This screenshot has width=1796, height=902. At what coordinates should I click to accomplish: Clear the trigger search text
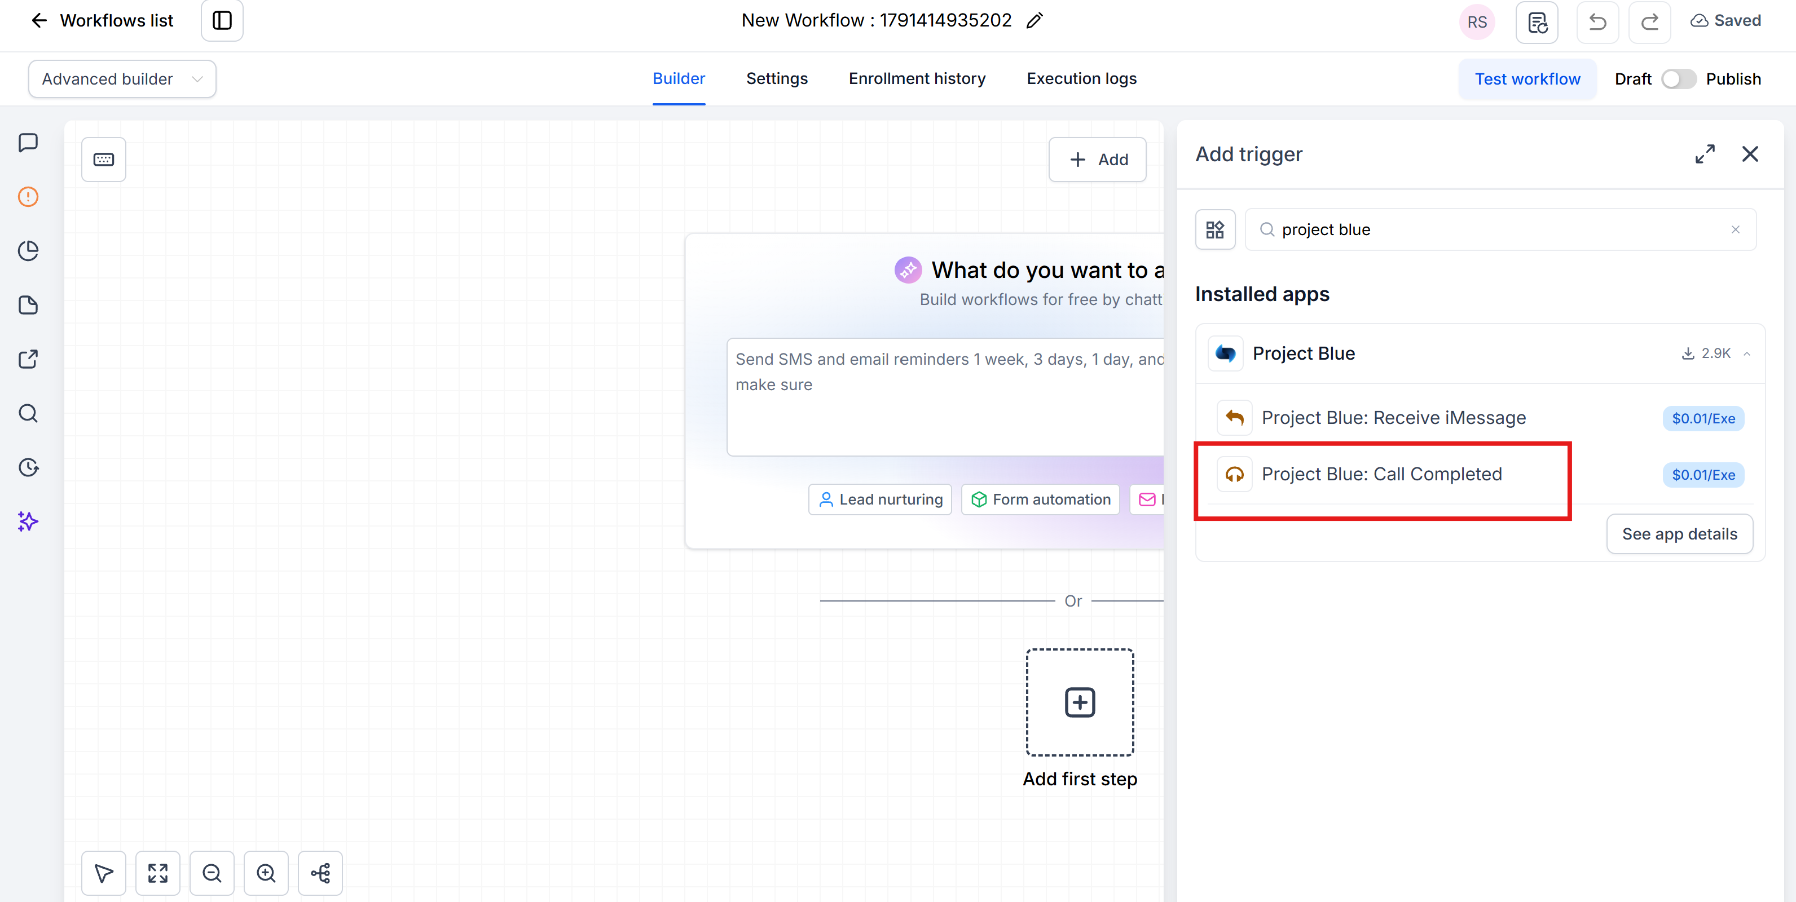1735,229
